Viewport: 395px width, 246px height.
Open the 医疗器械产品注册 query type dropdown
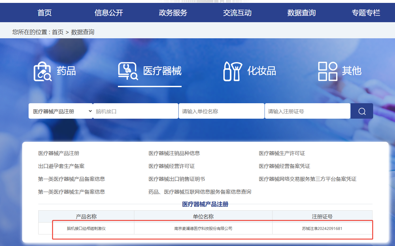tap(61, 111)
